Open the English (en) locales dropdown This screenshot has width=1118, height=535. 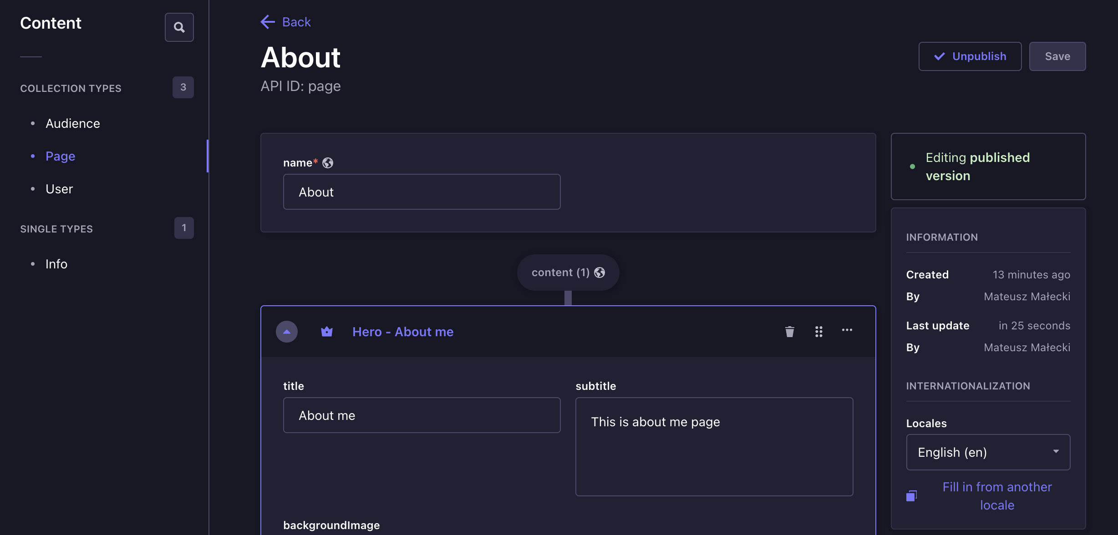tap(988, 452)
